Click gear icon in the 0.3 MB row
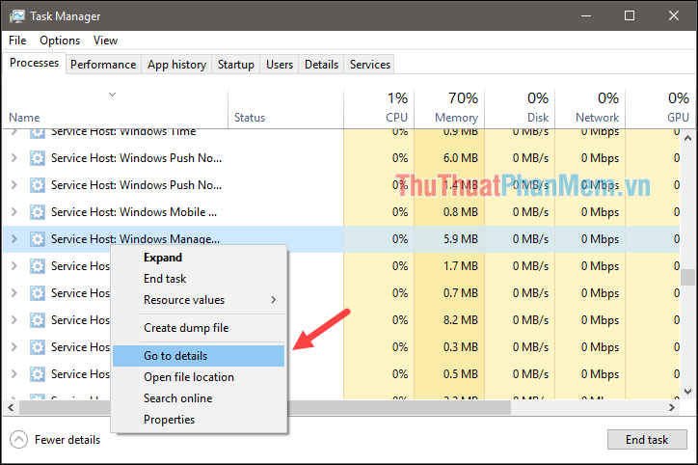698x465 pixels. tap(38, 347)
